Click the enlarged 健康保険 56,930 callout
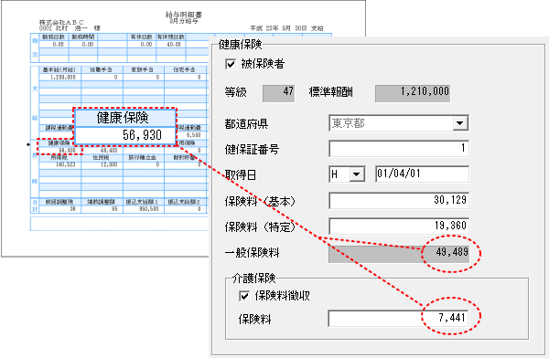This screenshot has height=358, width=549. click(x=124, y=127)
